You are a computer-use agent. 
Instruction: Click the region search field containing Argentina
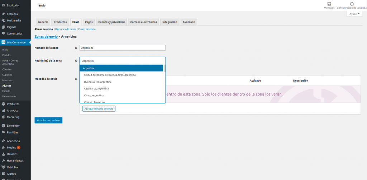point(123,61)
